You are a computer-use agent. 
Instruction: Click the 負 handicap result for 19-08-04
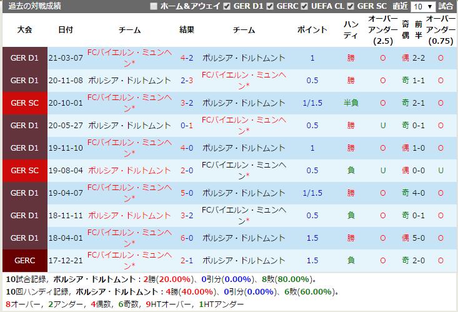click(351, 171)
